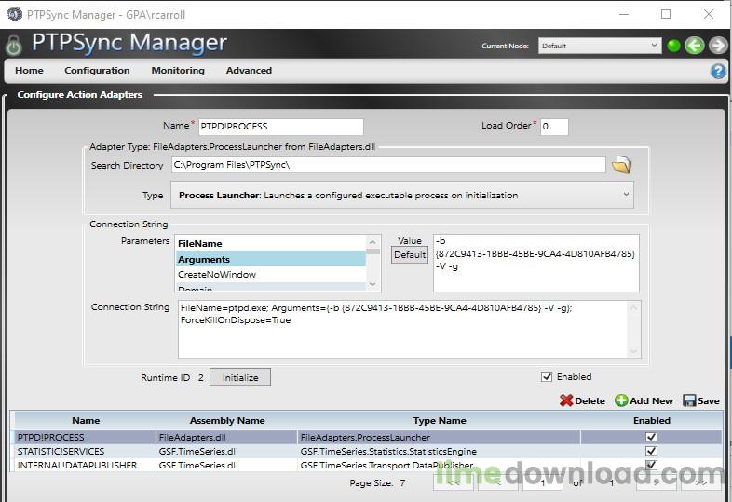Click the gray forward arrow icon
Screen dimensions: 732x502
[x=718, y=46]
